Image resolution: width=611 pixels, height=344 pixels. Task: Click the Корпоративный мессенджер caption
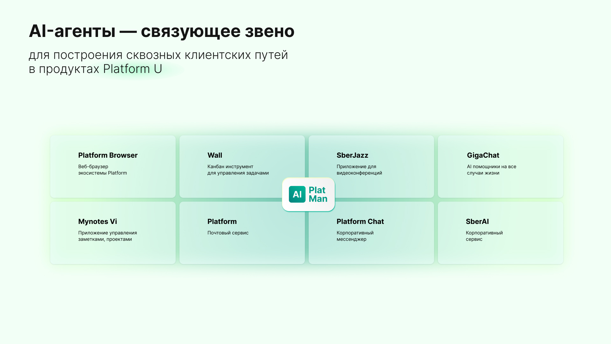pos(355,236)
